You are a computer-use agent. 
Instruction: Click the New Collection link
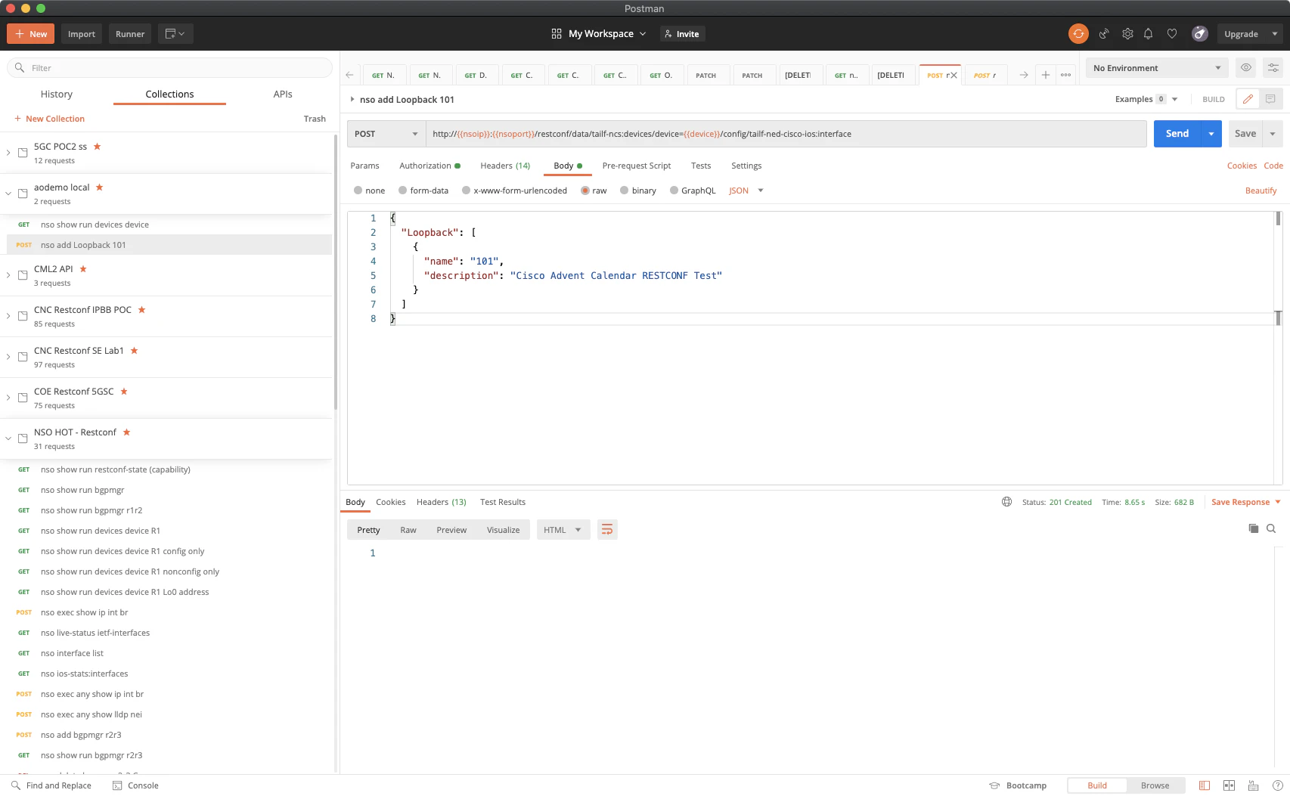tap(49, 119)
